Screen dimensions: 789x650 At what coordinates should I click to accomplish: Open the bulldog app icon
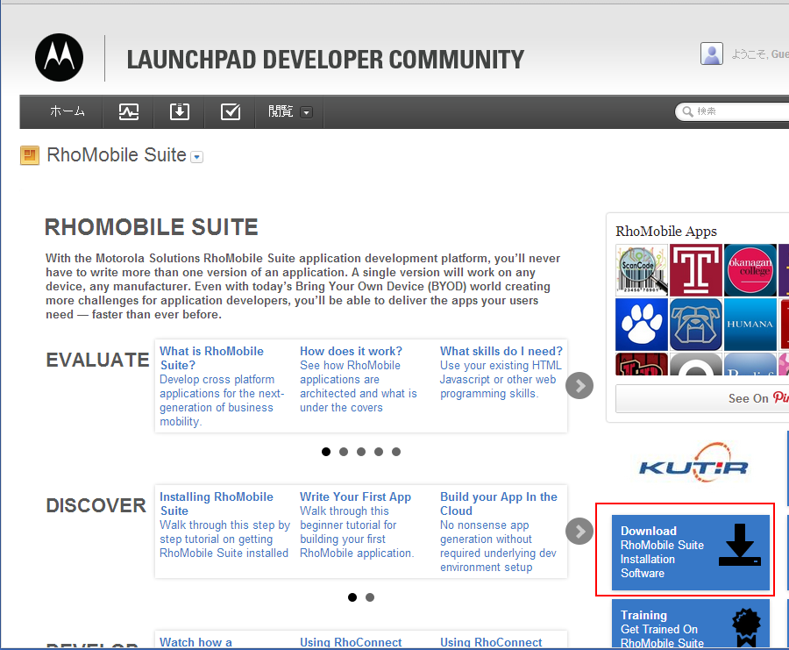pyautogui.click(x=695, y=325)
